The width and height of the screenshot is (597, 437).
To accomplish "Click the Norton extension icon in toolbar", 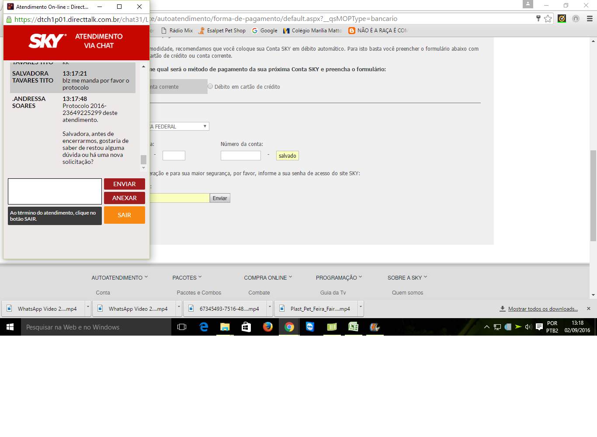I will [x=562, y=19].
